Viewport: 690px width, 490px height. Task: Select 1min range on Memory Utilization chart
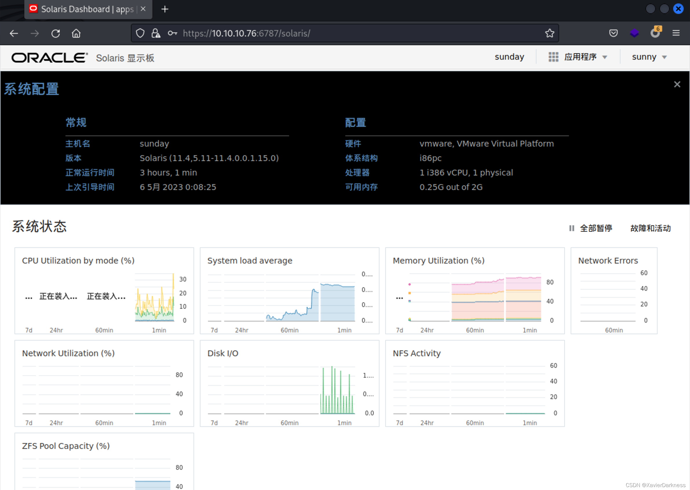[530, 330]
